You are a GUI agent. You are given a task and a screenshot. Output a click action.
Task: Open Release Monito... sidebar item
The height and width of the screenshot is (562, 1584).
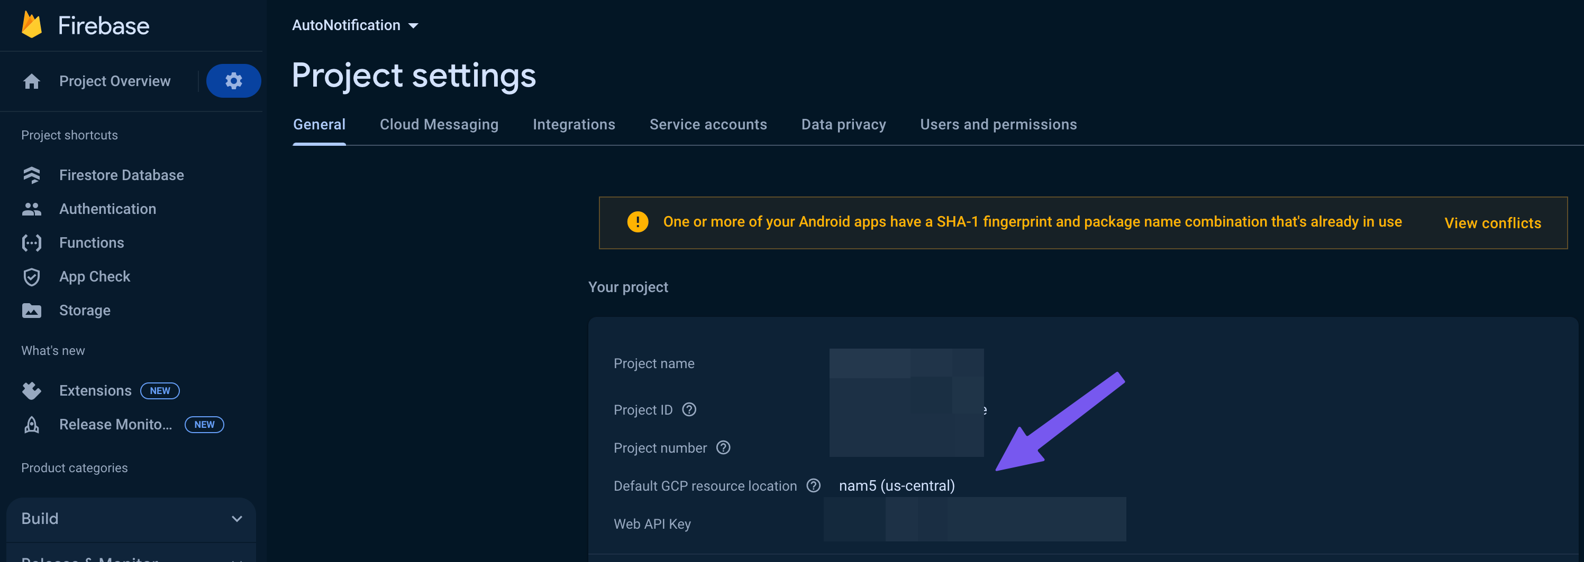(x=116, y=425)
